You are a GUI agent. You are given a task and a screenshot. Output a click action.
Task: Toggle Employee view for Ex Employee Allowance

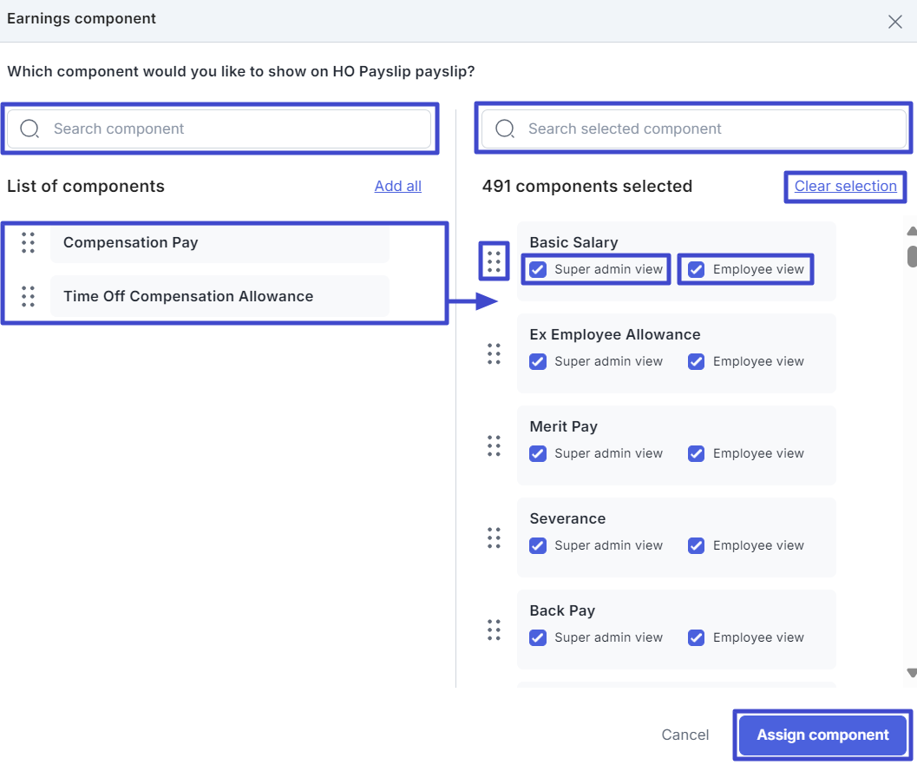[696, 361]
